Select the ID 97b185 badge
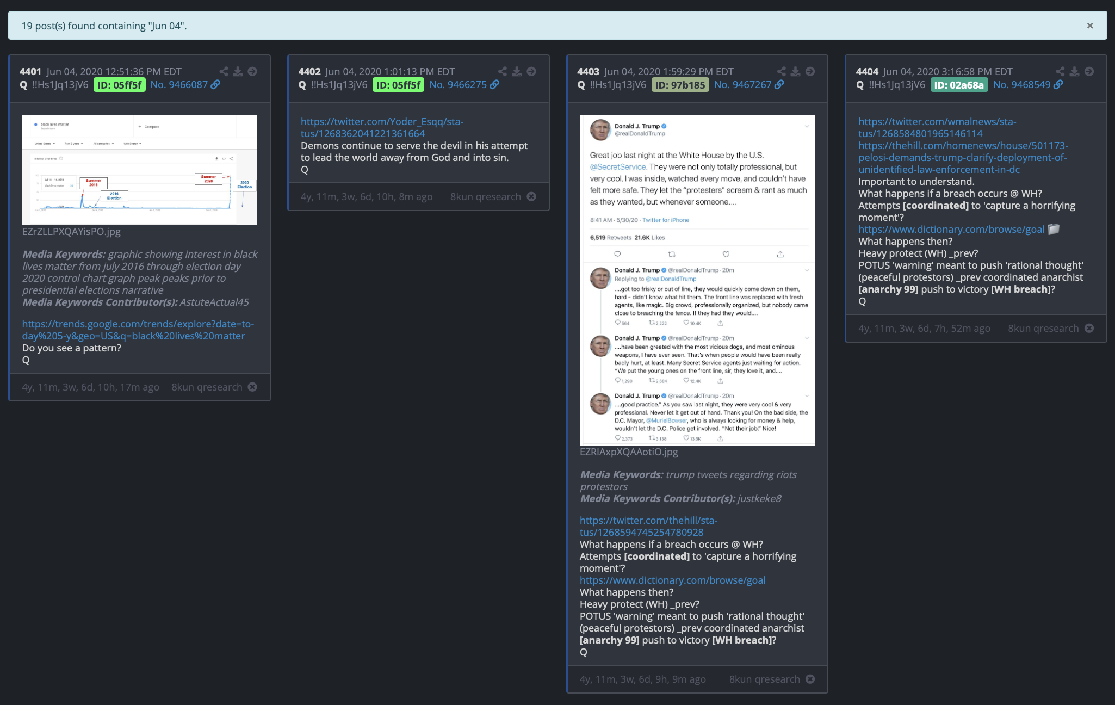The height and width of the screenshot is (705, 1115). [680, 85]
